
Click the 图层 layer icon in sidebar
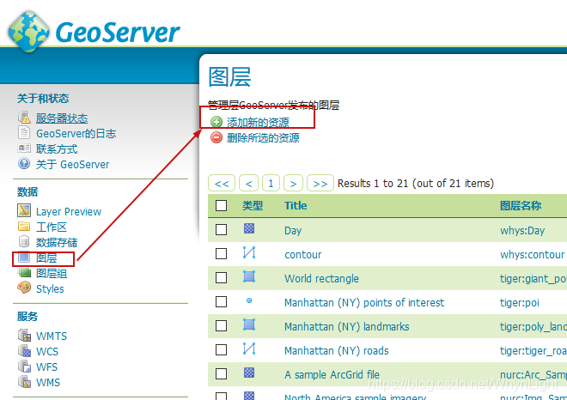[24, 258]
